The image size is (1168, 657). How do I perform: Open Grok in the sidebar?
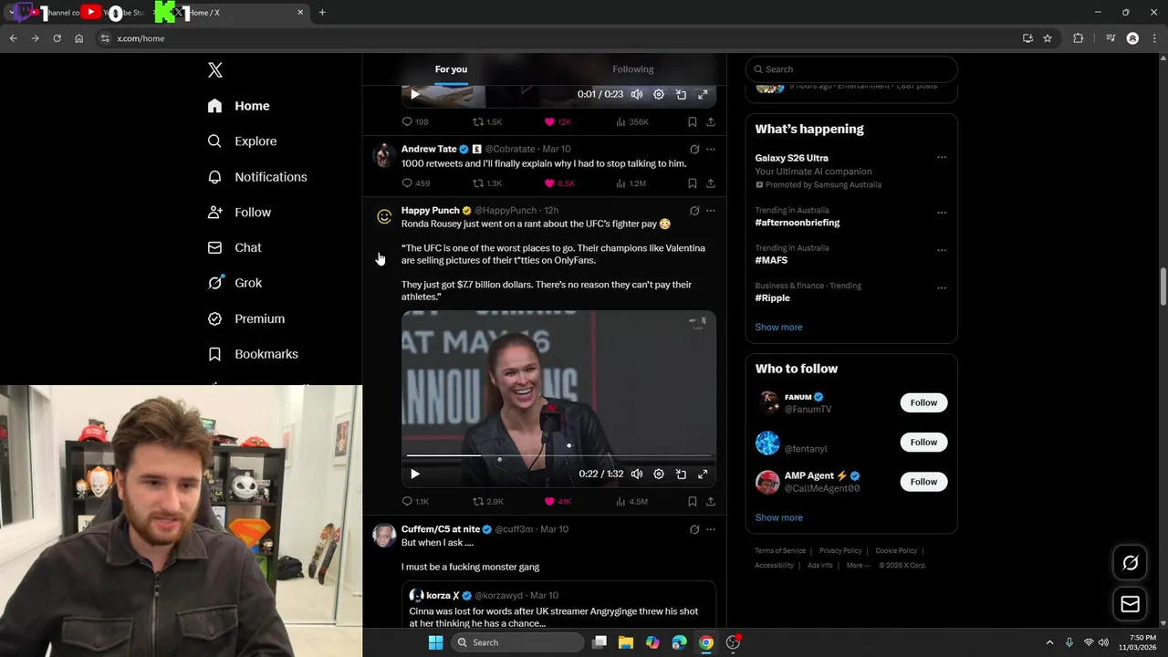(x=235, y=283)
